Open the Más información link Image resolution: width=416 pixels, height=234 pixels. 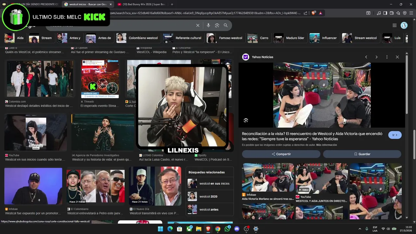[326, 145]
